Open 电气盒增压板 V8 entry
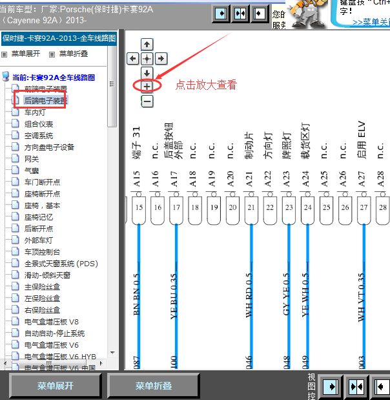 click(x=52, y=322)
